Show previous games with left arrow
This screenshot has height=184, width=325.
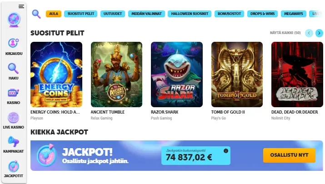tap(309, 33)
